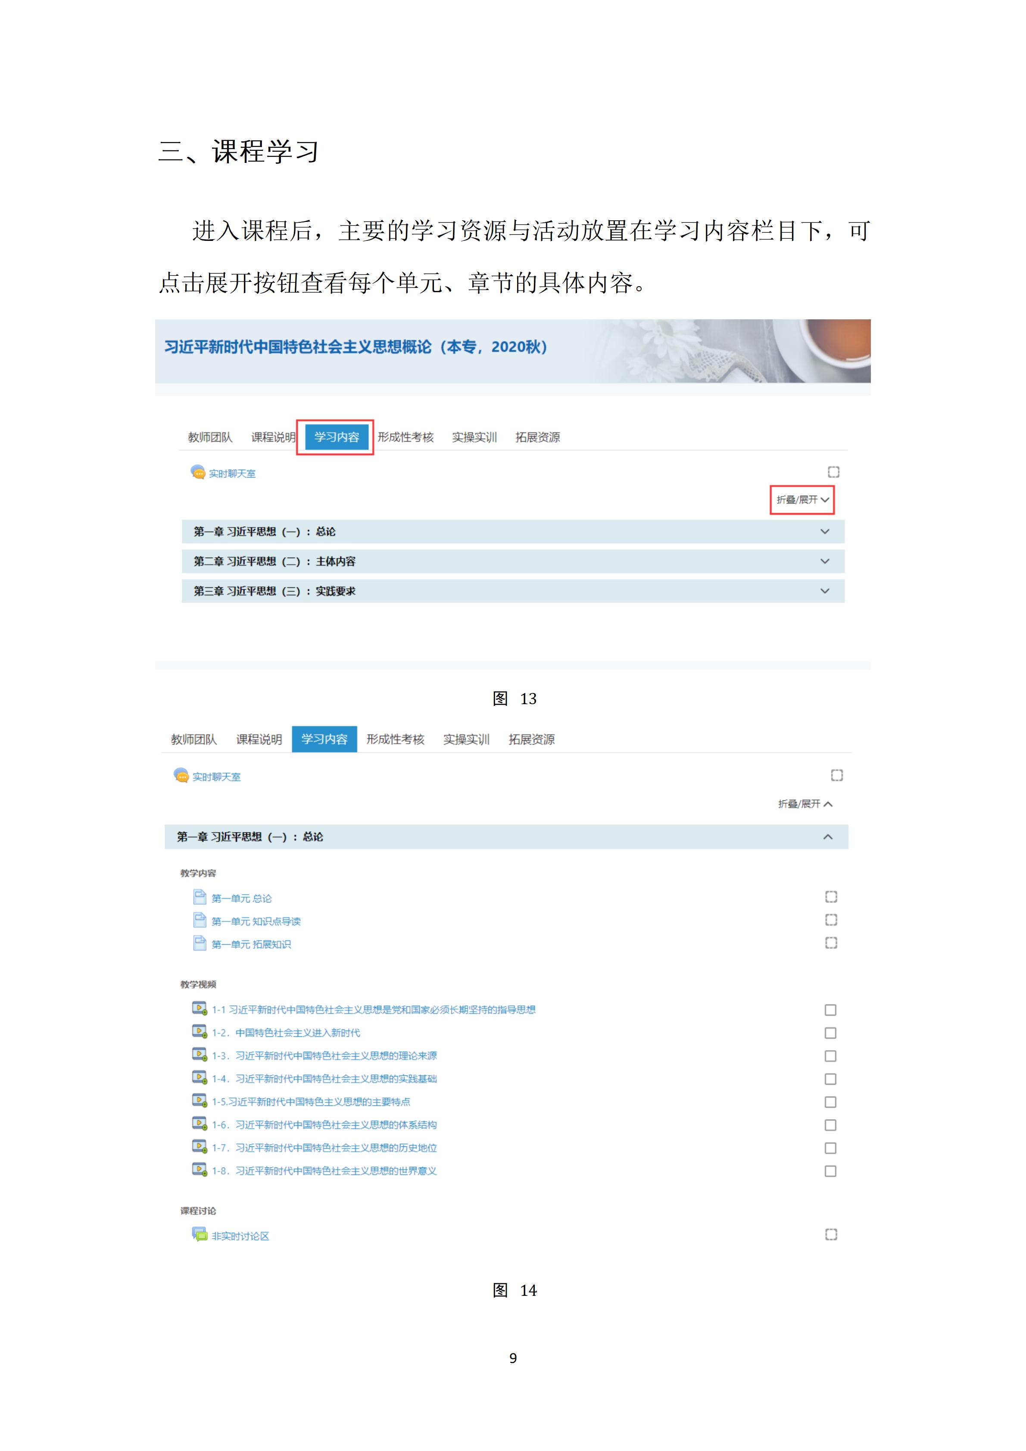Check the box for video 1-7

pyautogui.click(x=831, y=1148)
